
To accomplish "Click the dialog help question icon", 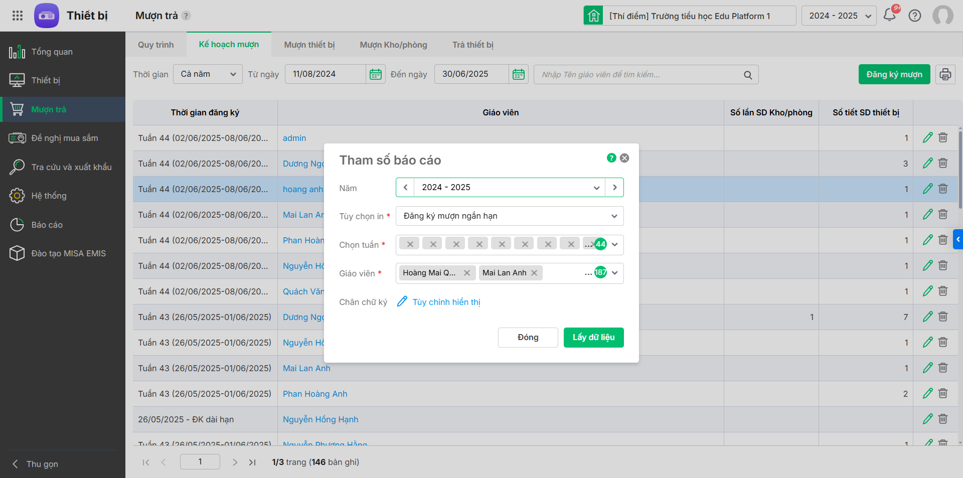I will click(x=611, y=158).
